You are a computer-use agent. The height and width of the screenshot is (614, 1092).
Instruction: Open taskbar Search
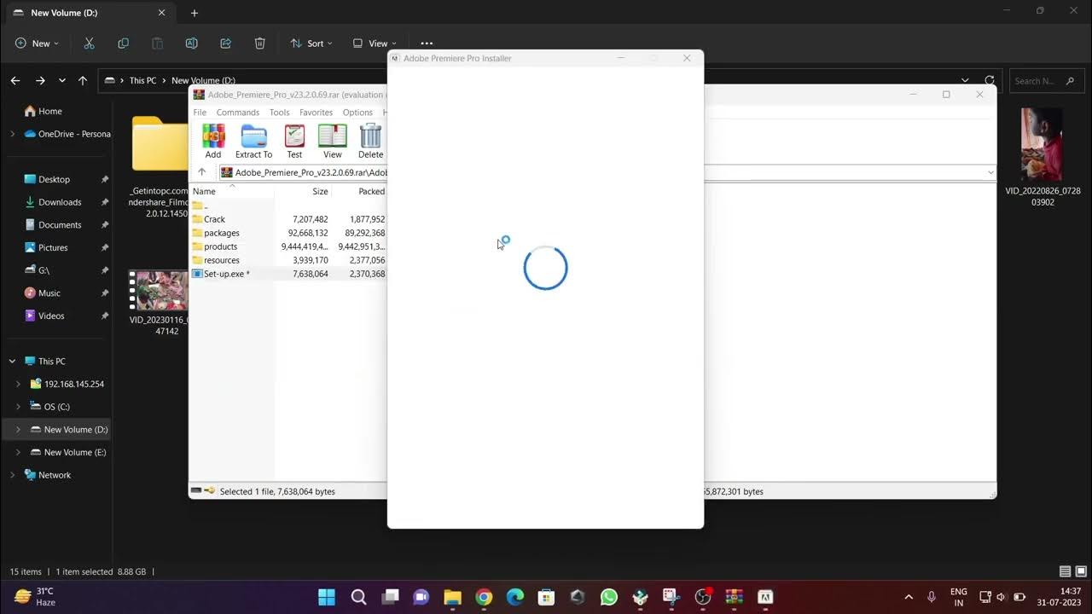(x=358, y=597)
